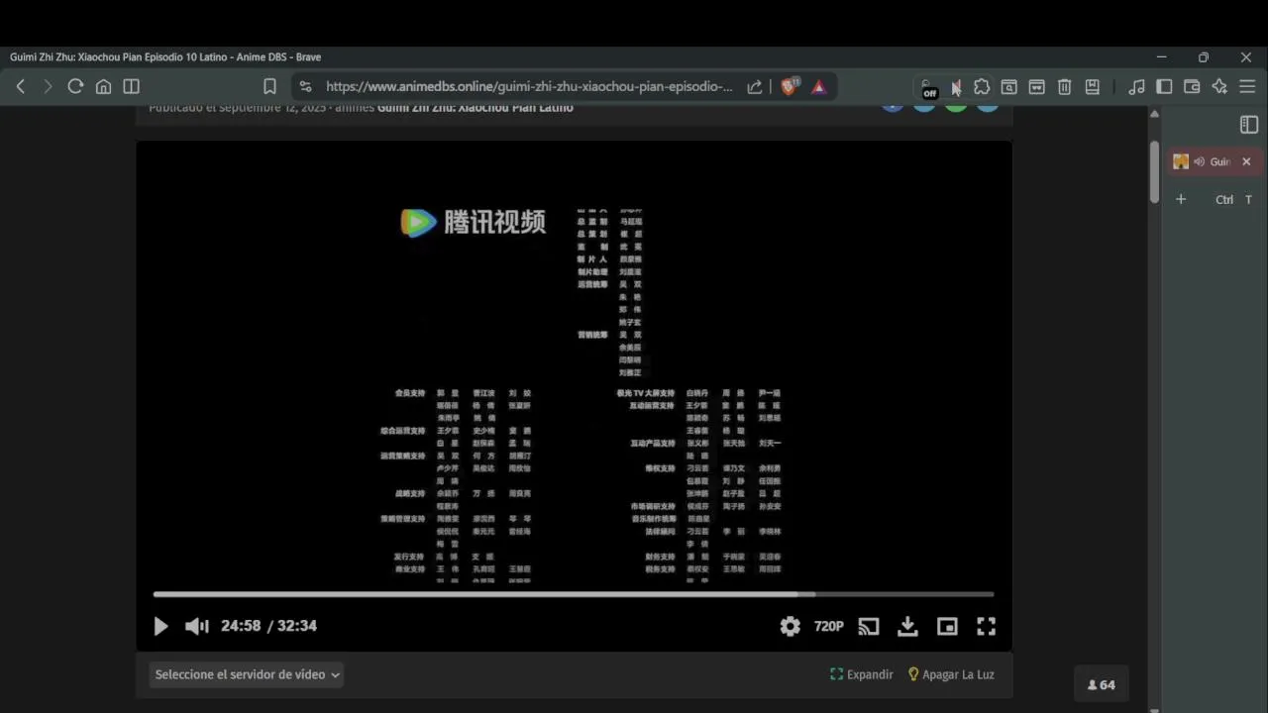Open the reading list bookmark-page icon
The image size is (1268, 713).
pyautogui.click(x=1092, y=87)
